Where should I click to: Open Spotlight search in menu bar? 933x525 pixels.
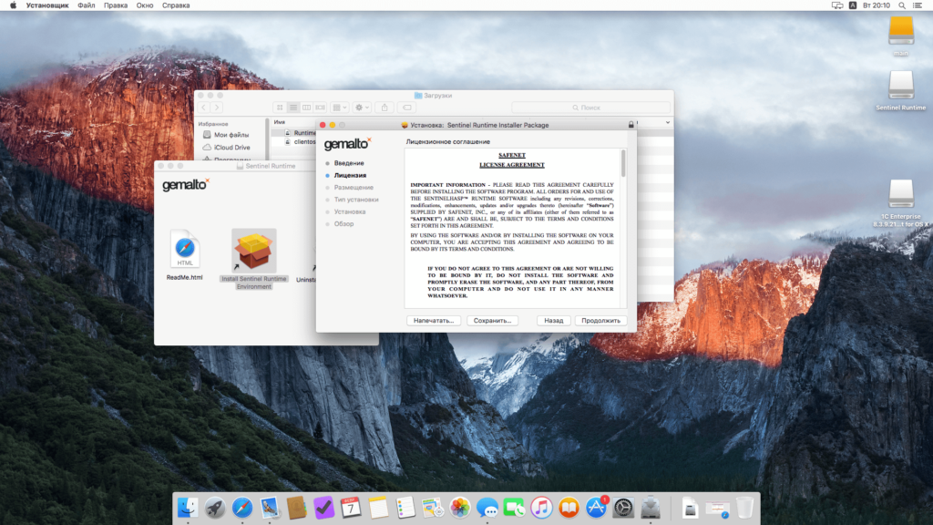(x=902, y=5)
